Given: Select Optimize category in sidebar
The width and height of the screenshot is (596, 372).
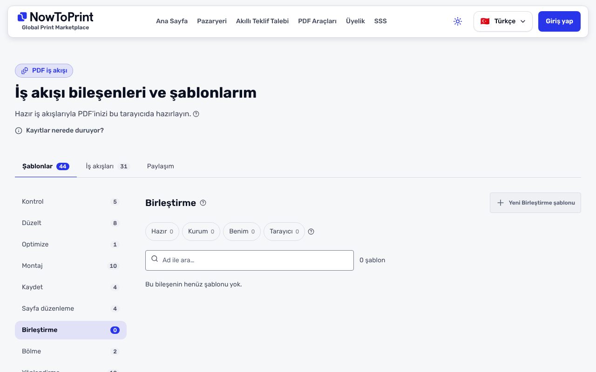Looking at the screenshot, I should 71,245.
